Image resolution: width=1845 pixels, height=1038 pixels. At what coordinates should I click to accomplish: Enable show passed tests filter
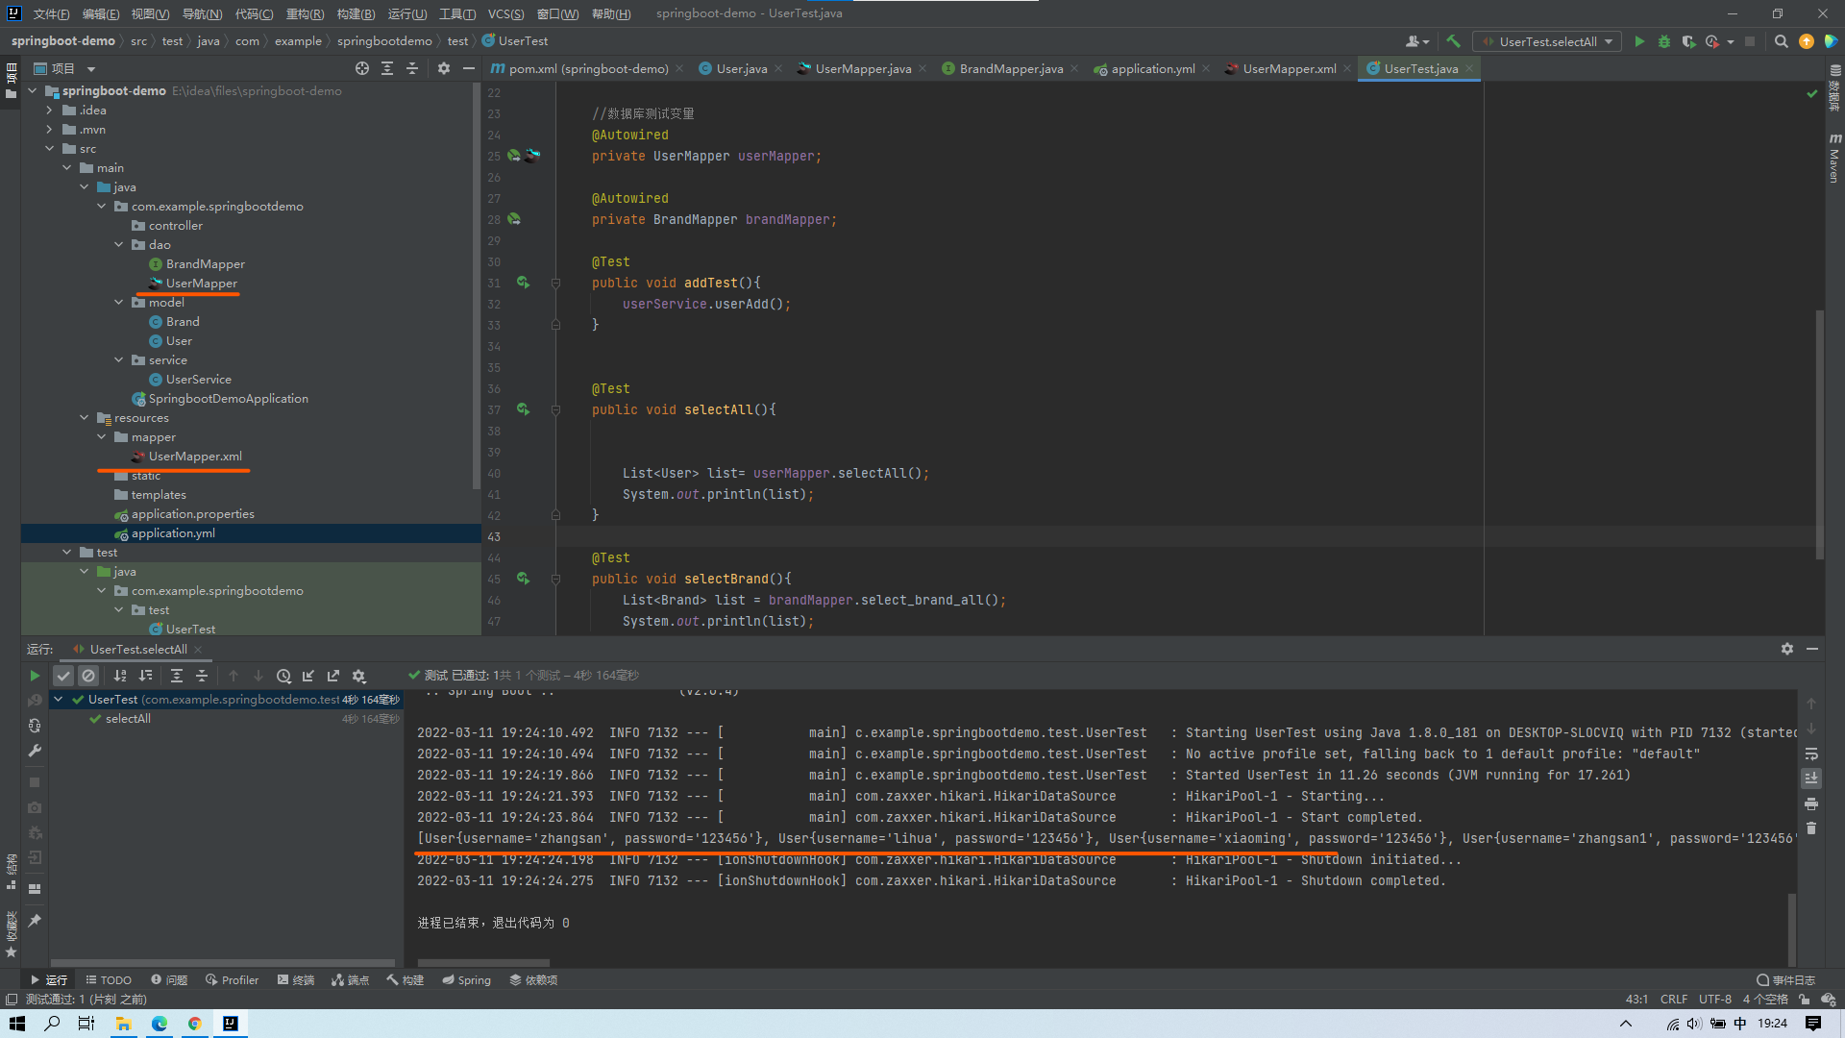[63, 676]
